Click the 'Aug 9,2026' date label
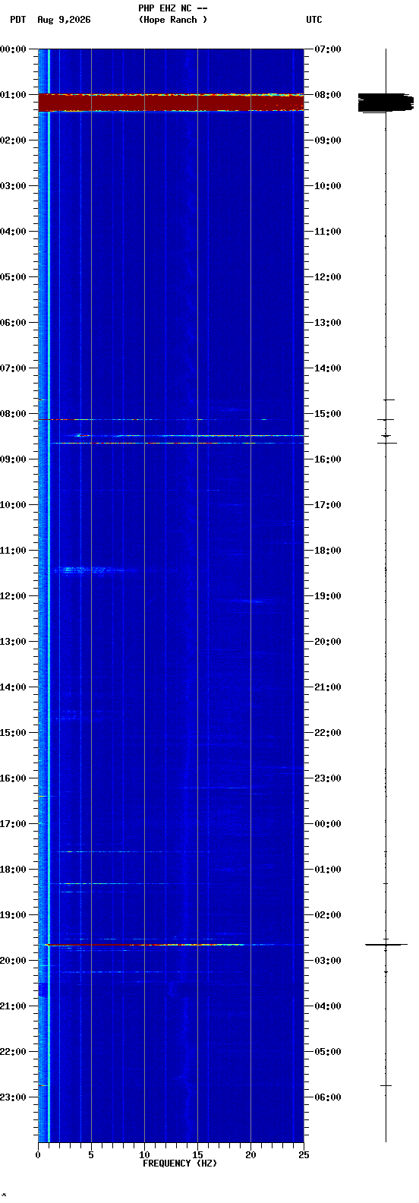This screenshot has width=419, height=1203. (64, 20)
